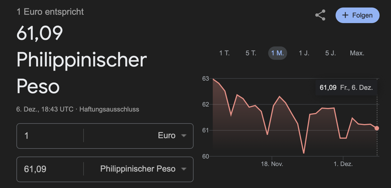Click the 1. Dez. axis label

pyautogui.click(x=343, y=164)
